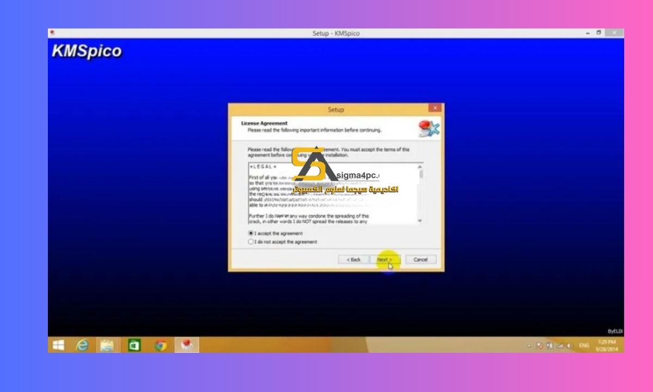Show hidden system tray icons arrow
653x392 pixels.
click(529, 346)
